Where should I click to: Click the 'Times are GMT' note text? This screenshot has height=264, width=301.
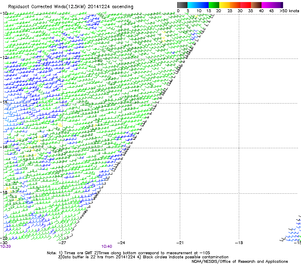[x=79, y=253]
